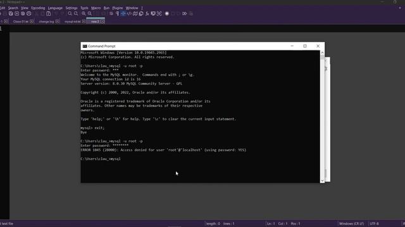Open Find with the magnifier toolbar icon
The width and height of the screenshot is (405, 227).
point(70,14)
